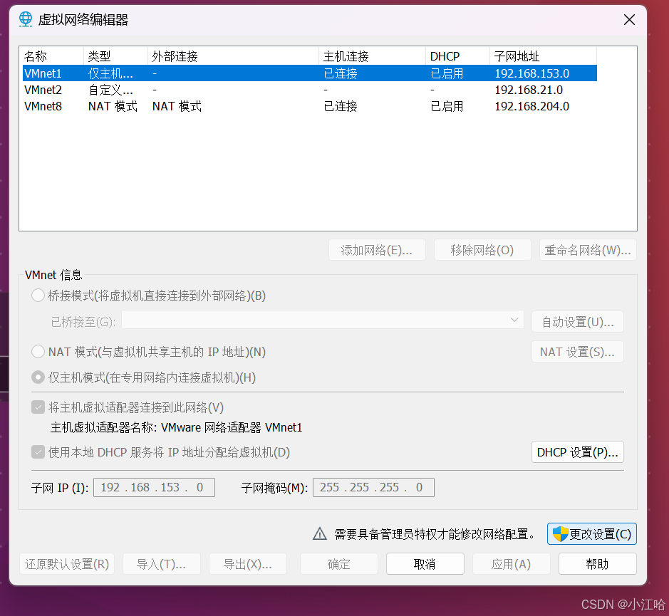Click 添加网络(E) button

point(377,249)
